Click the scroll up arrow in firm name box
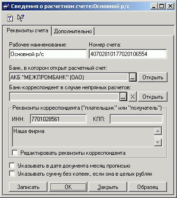Image resolution: width=177 pixels, height=198 pixels. click(158, 131)
